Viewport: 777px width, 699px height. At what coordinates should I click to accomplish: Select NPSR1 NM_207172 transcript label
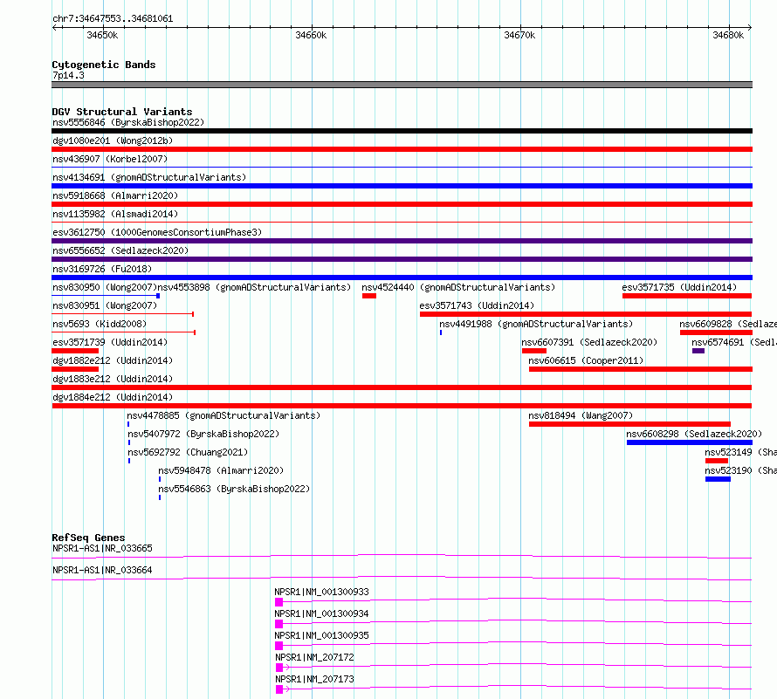(x=314, y=657)
